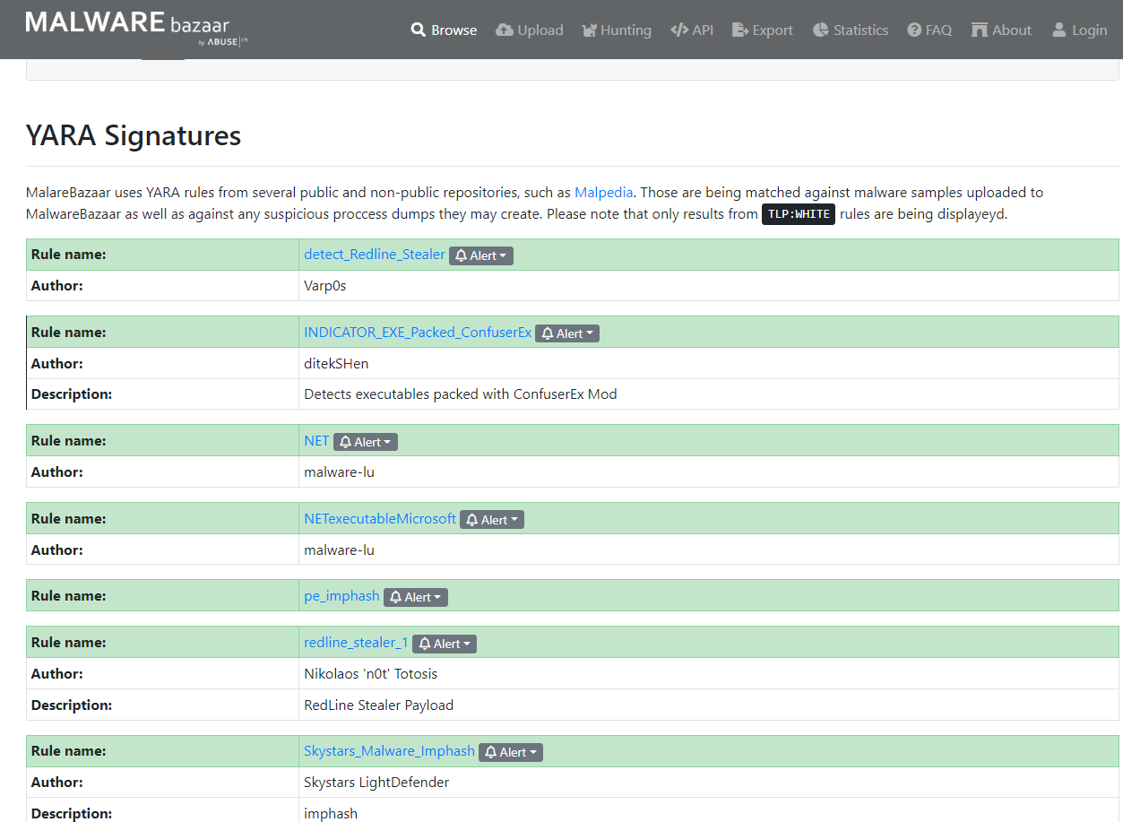Viewport: 1123px width, 822px height.
Task: Open Alert dropdown beside NET rule
Action: point(366,442)
